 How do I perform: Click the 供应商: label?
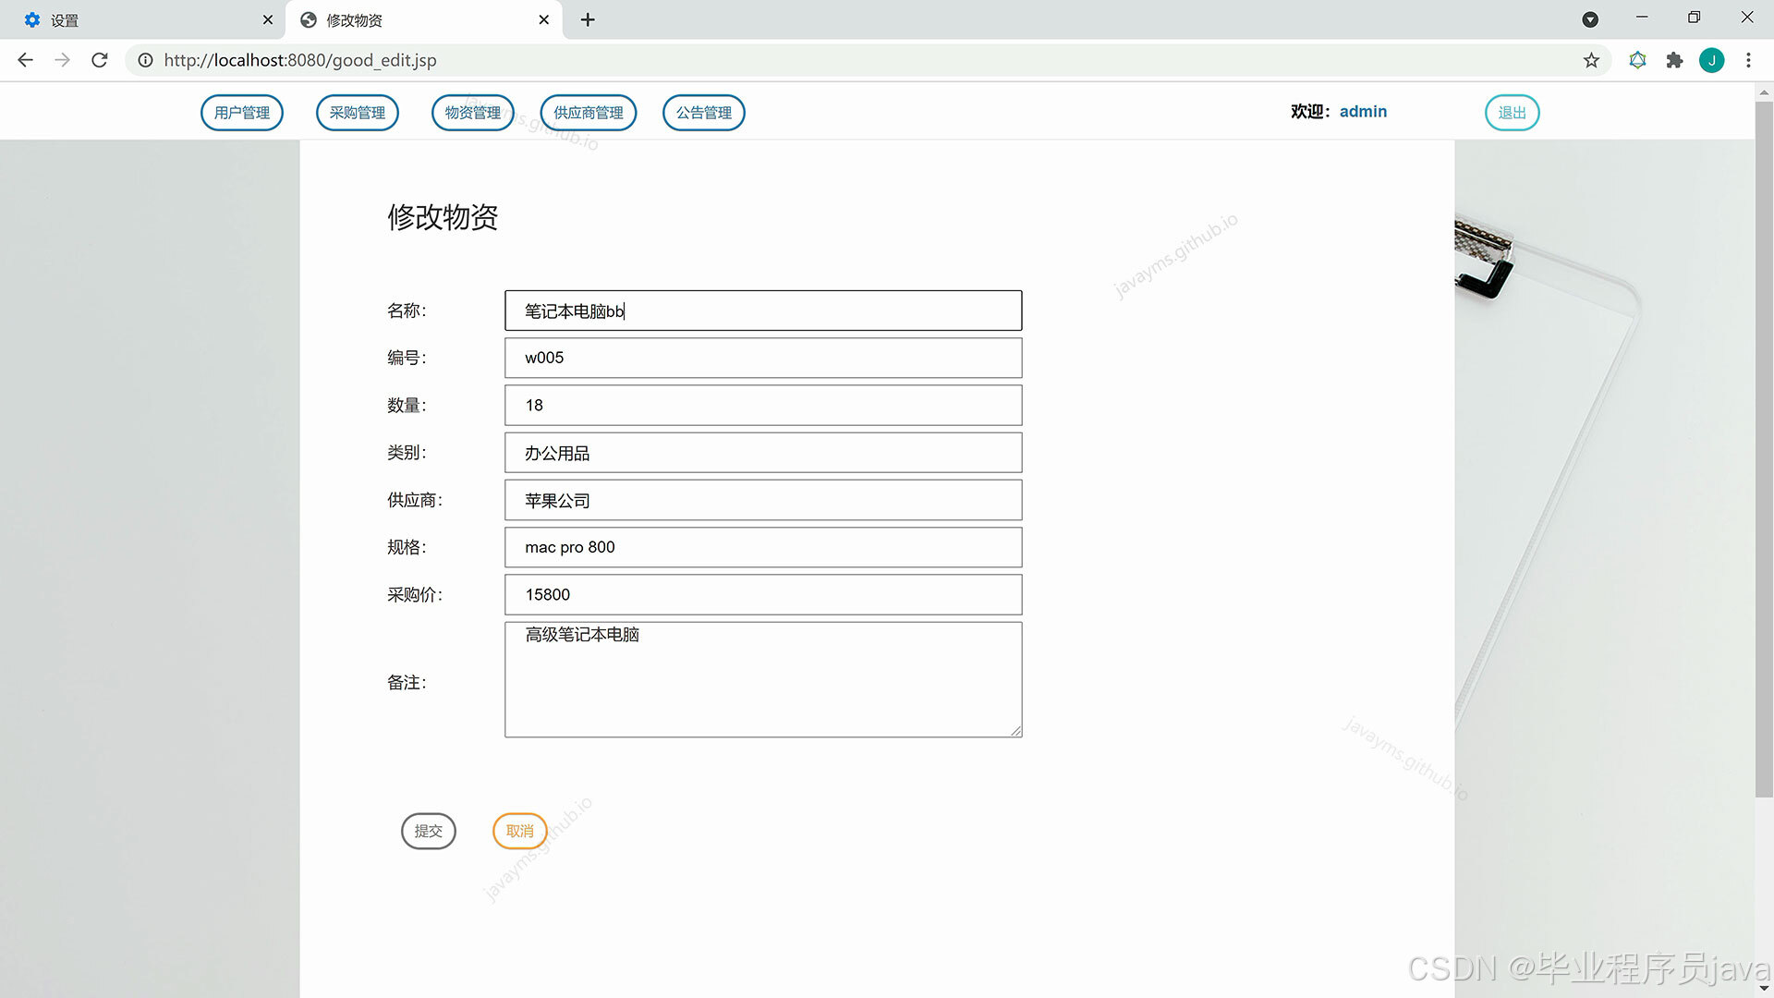415,500
